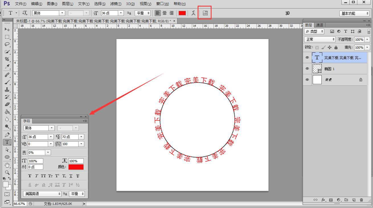This screenshot has width=373, height=208.
Task: Toggle Faux Bold in Character panel
Action: coord(30,176)
